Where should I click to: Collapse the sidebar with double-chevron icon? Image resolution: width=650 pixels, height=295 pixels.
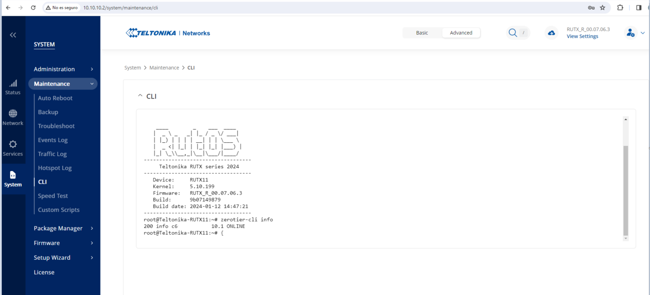coord(13,35)
